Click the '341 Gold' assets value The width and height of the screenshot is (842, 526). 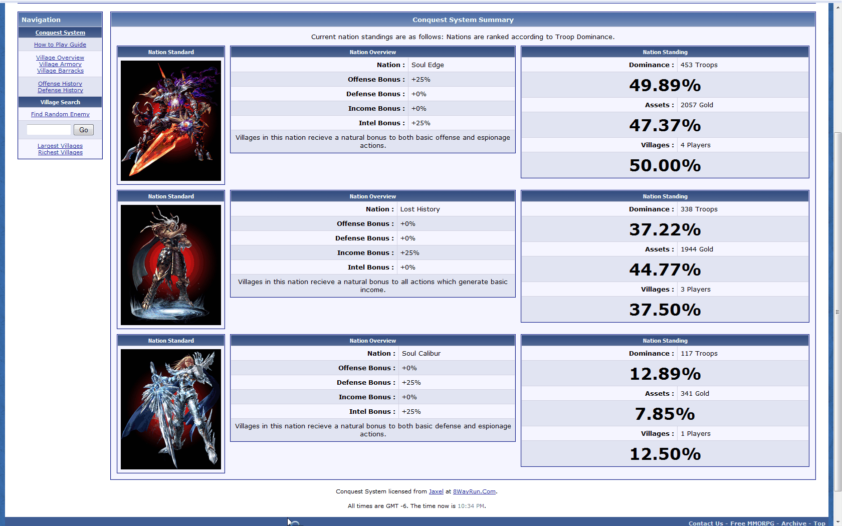tap(695, 393)
